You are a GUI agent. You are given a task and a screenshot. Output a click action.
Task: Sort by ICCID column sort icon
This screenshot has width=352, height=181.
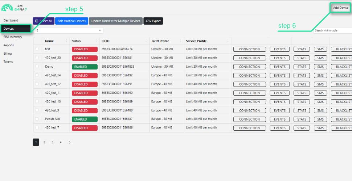click(146, 41)
